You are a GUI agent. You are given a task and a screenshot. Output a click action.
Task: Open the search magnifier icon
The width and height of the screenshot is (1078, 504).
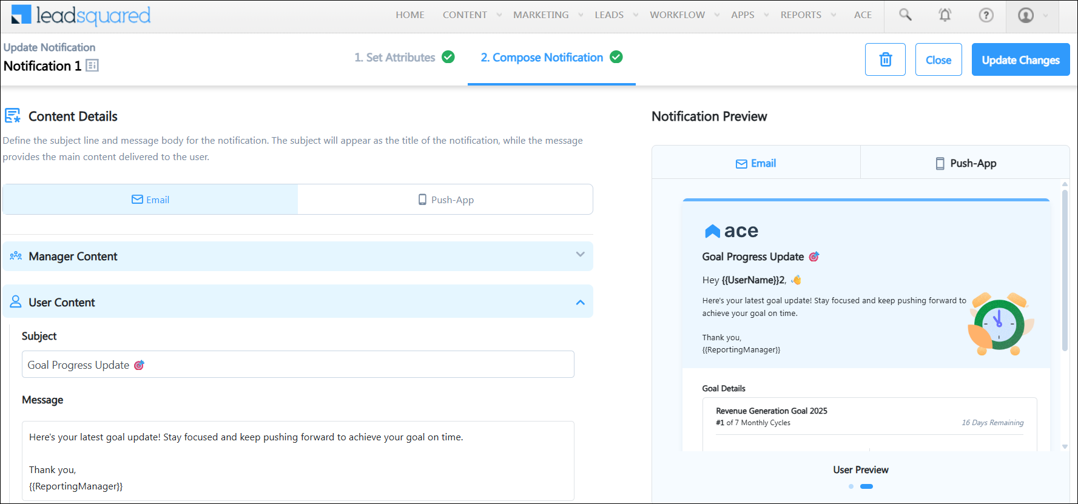pyautogui.click(x=905, y=15)
